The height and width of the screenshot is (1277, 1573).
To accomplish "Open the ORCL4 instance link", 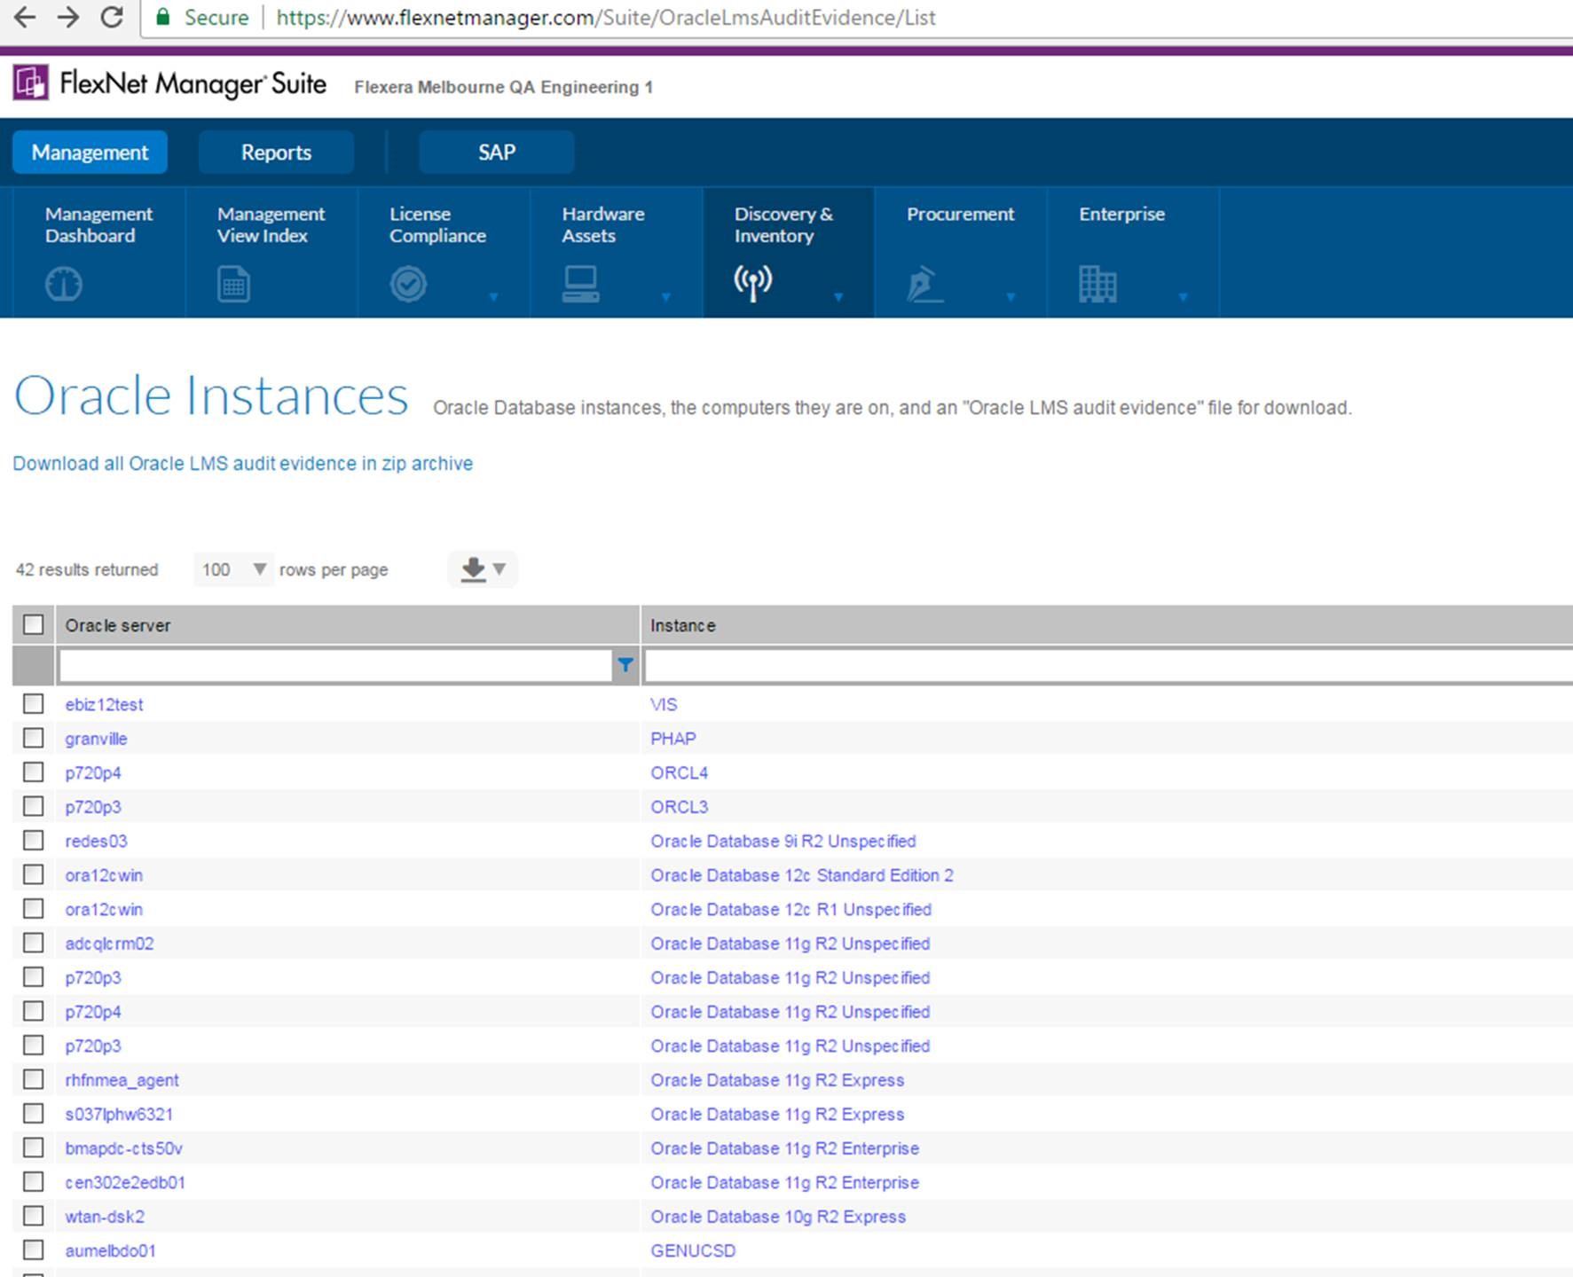I will [679, 772].
